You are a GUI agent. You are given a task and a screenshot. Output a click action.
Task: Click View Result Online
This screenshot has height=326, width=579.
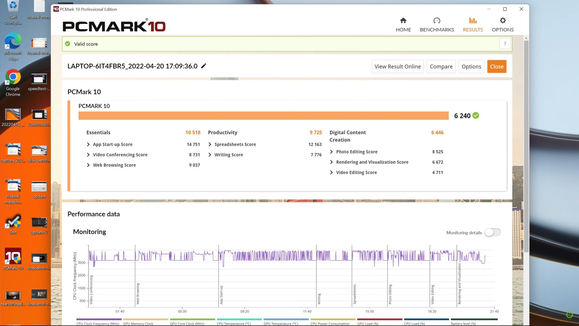[x=397, y=66]
